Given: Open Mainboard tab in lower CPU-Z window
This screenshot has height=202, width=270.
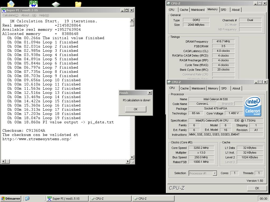Looking at the screenshot, I should click(x=198, y=88).
